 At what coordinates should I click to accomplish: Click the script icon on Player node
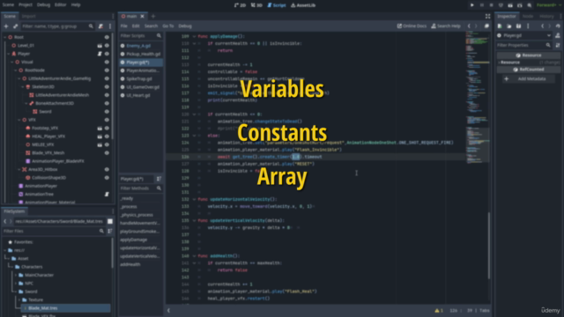tap(100, 54)
